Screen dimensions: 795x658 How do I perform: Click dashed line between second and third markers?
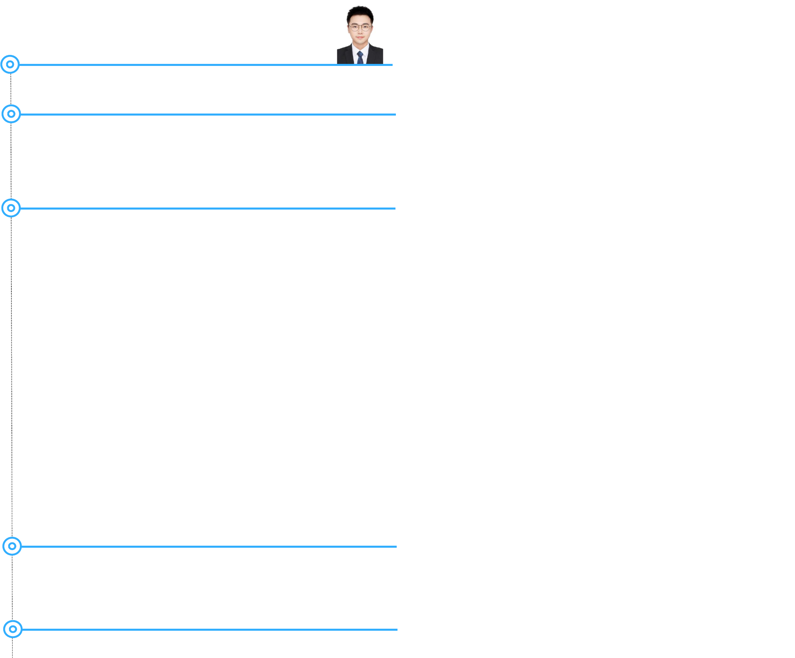11,161
